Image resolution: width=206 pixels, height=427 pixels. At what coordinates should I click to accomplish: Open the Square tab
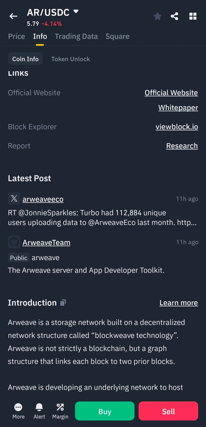click(x=117, y=36)
